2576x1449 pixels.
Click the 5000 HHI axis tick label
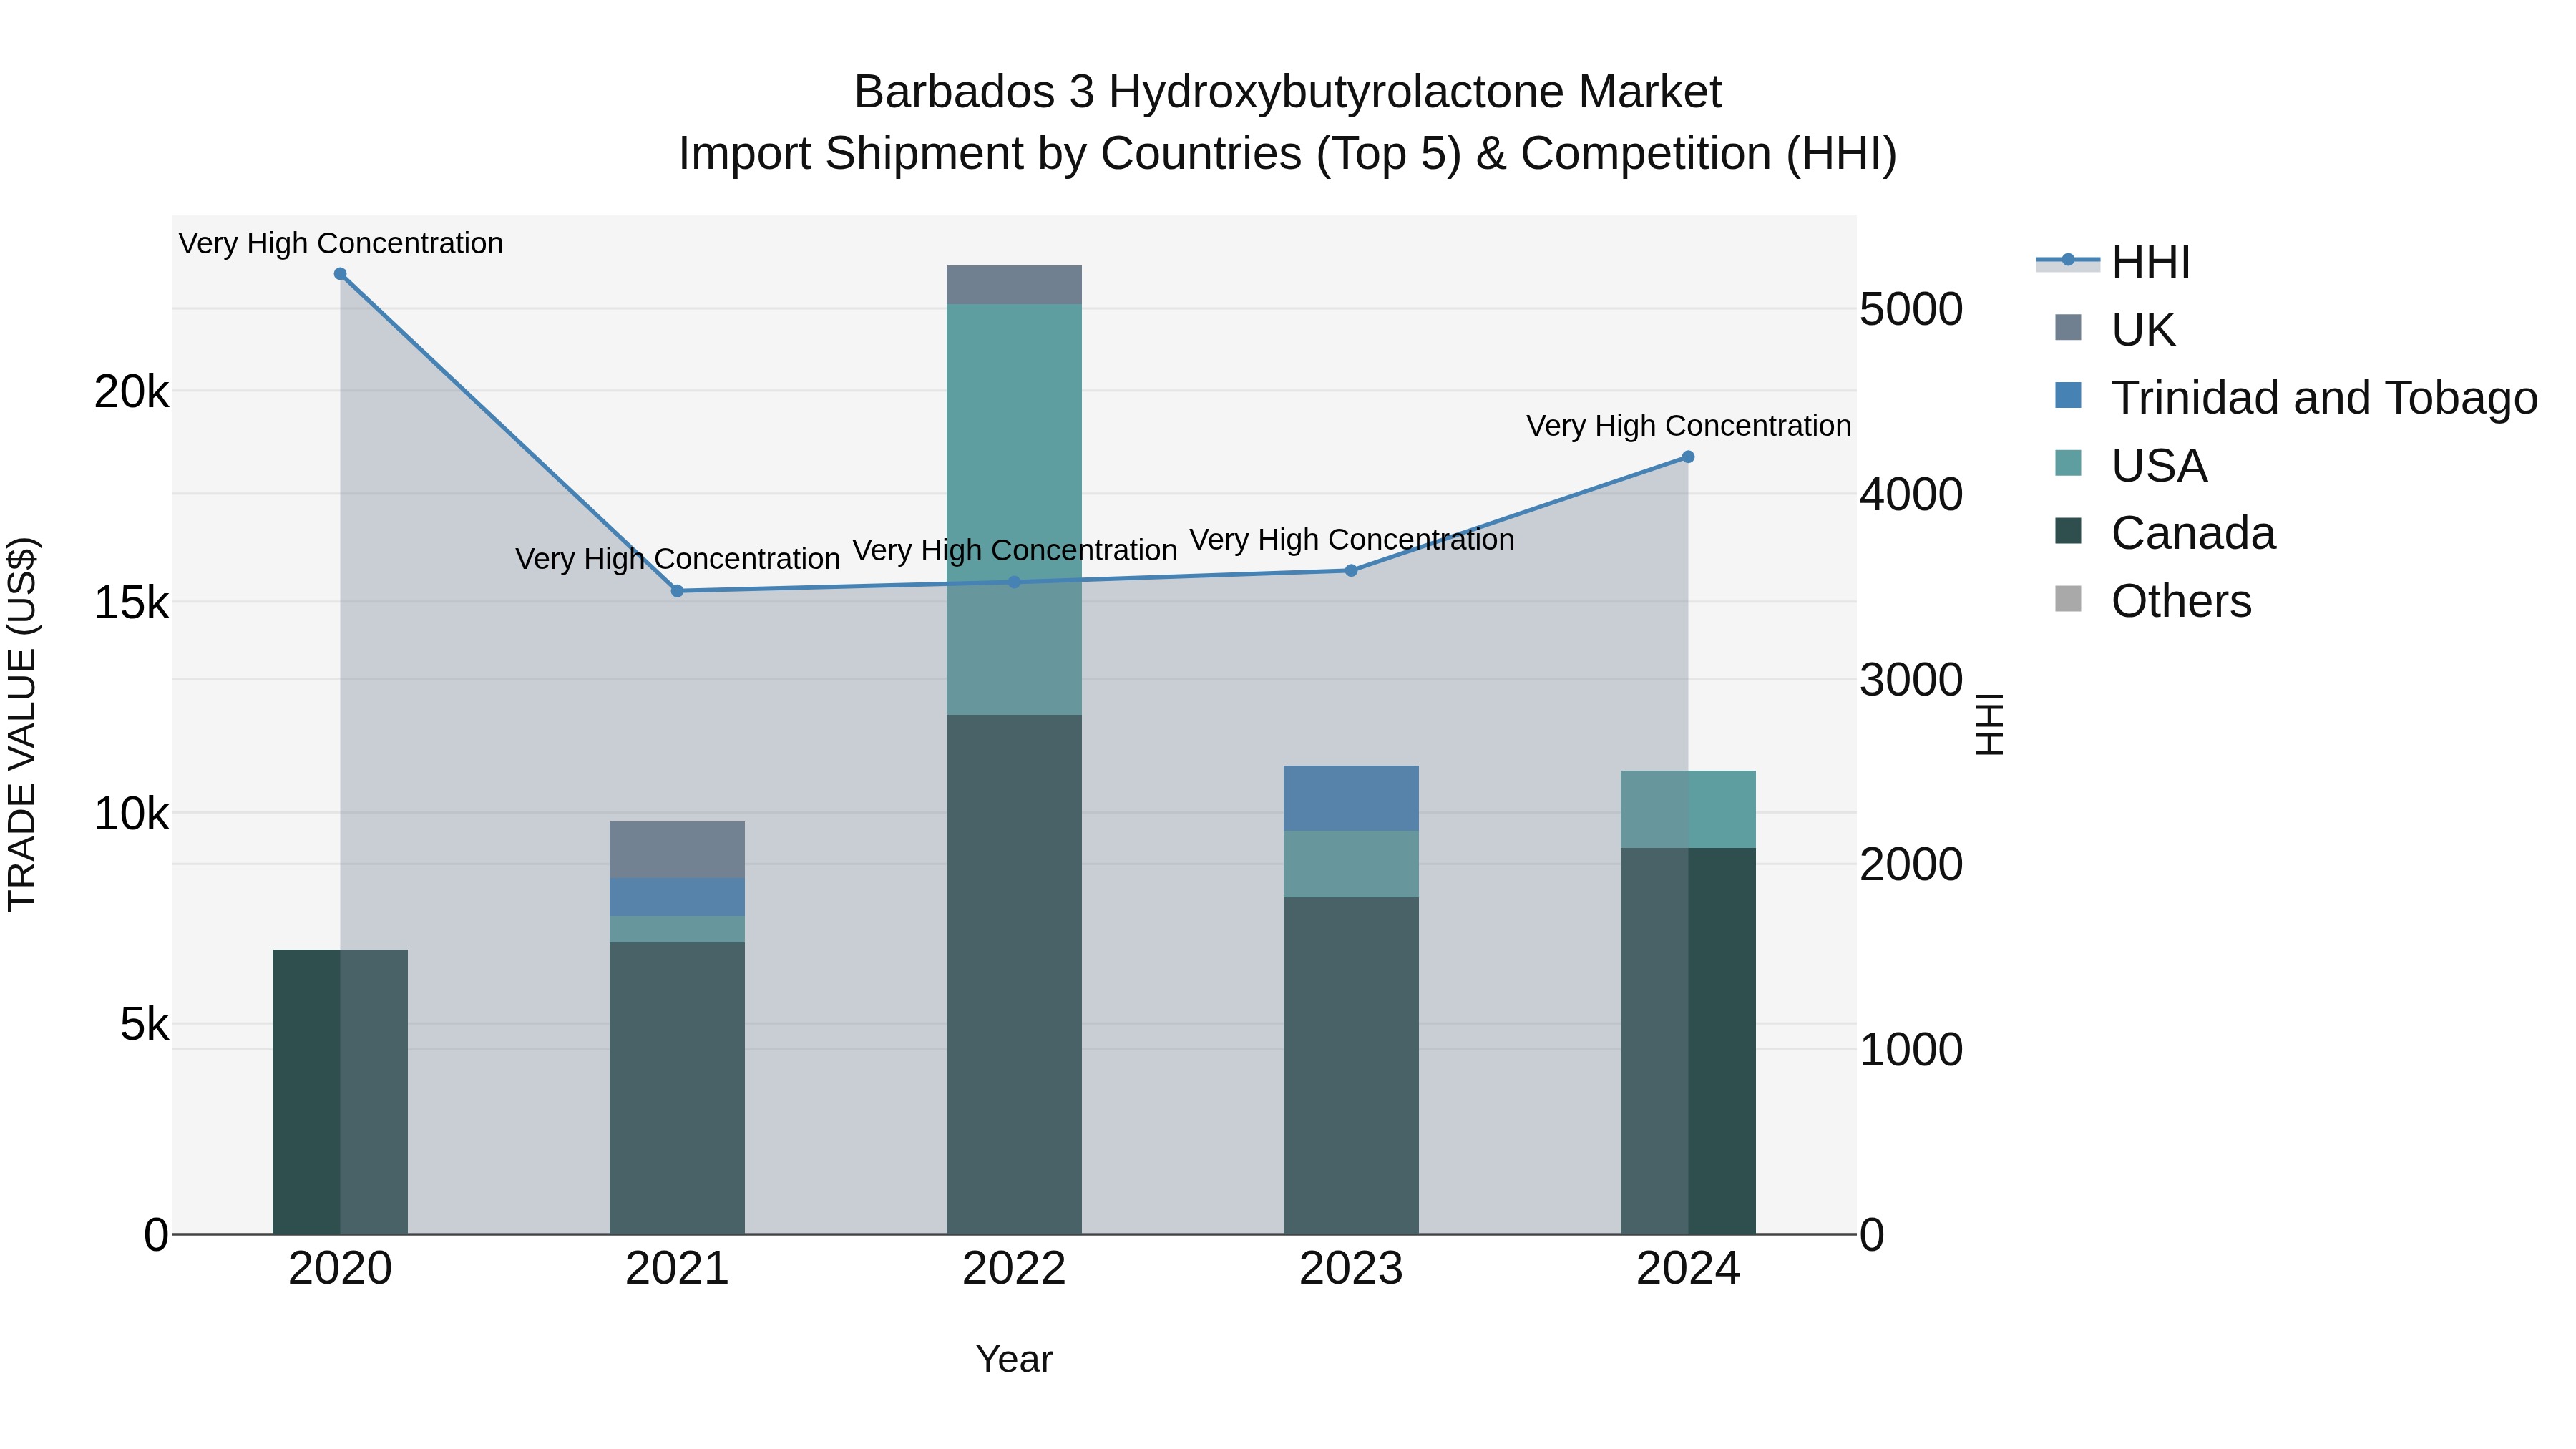tap(1911, 310)
